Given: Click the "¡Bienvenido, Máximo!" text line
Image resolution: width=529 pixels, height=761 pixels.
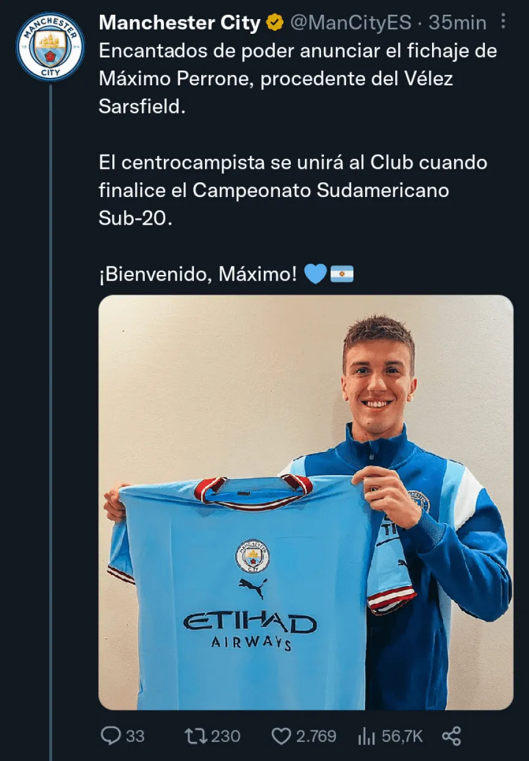Looking at the screenshot, I should 198,274.
